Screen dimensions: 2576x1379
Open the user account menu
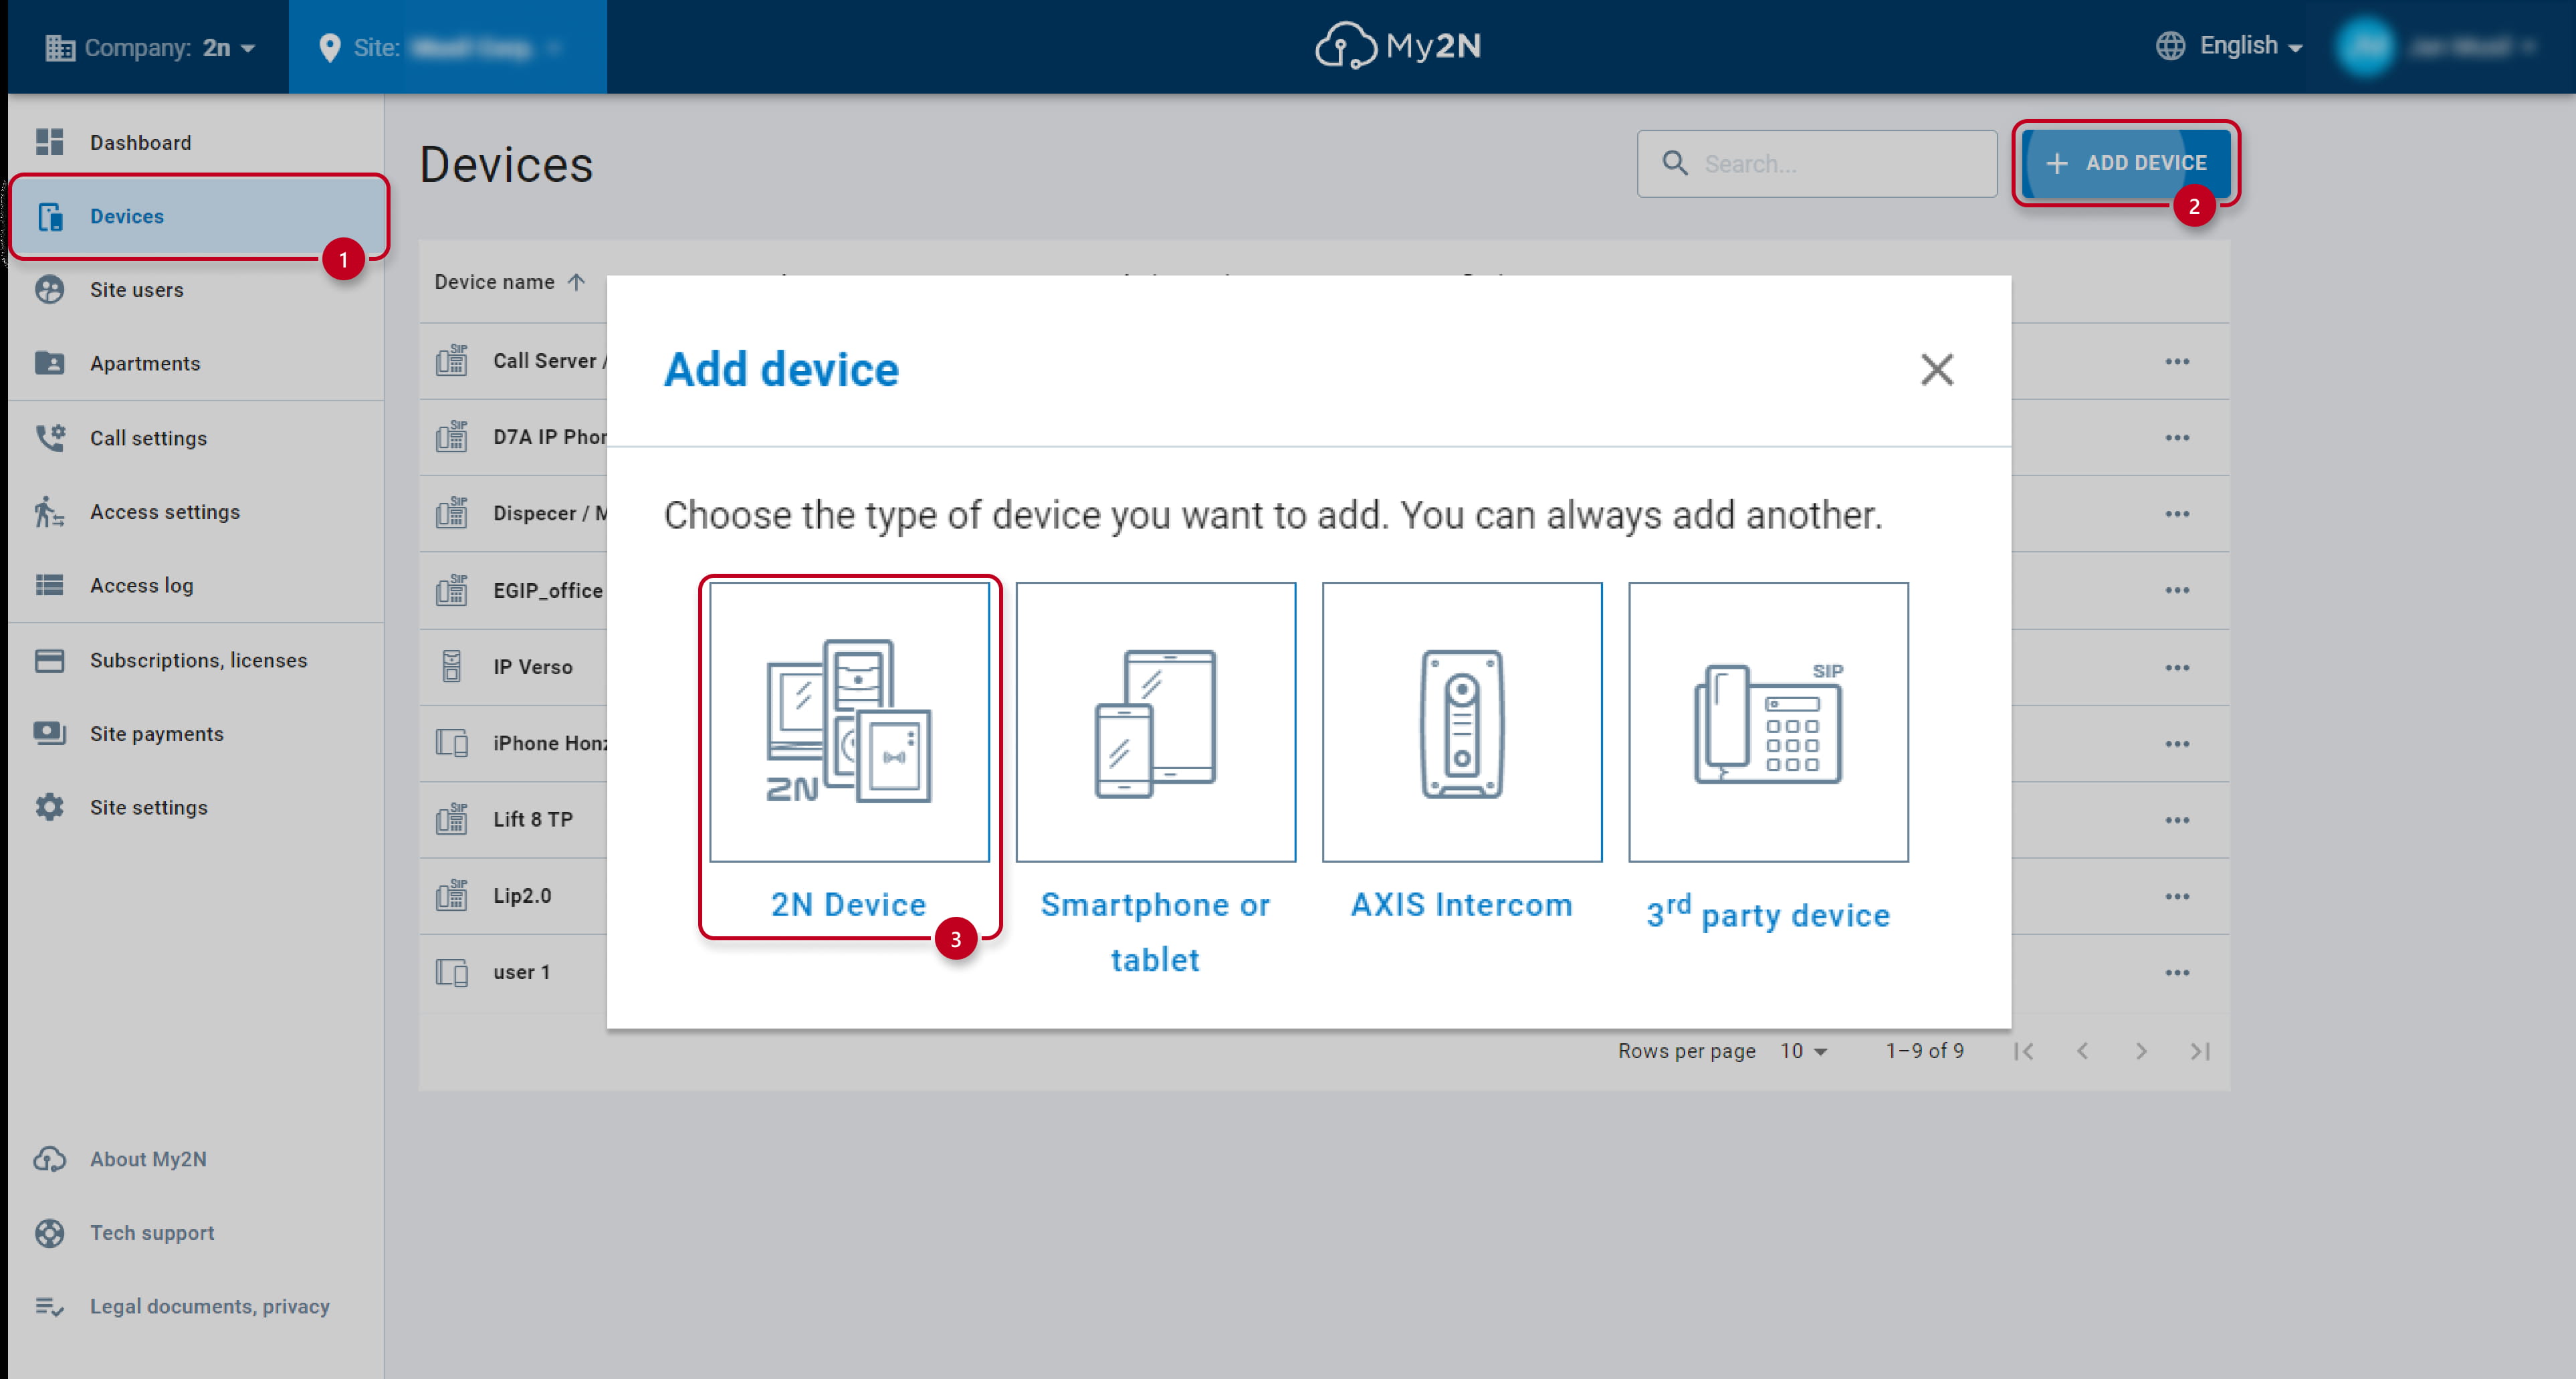2437,46
